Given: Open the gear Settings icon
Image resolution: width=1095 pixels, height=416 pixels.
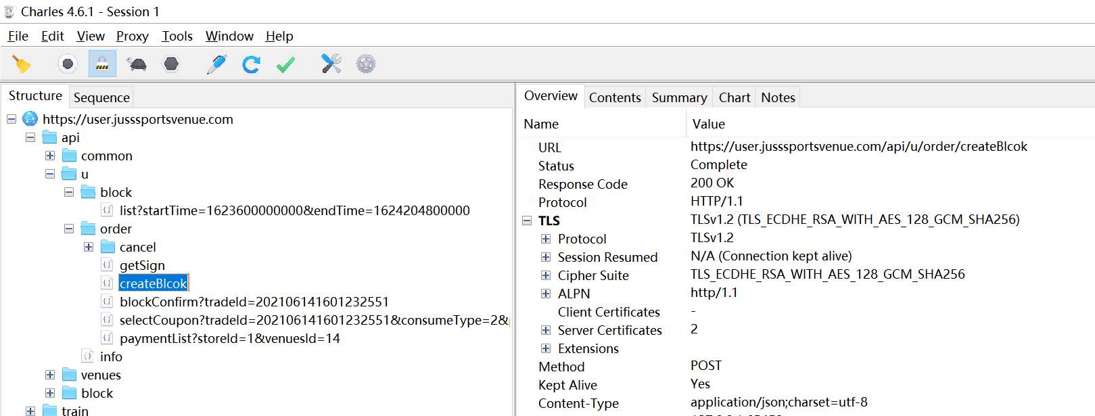Looking at the screenshot, I should (x=366, y=64).
